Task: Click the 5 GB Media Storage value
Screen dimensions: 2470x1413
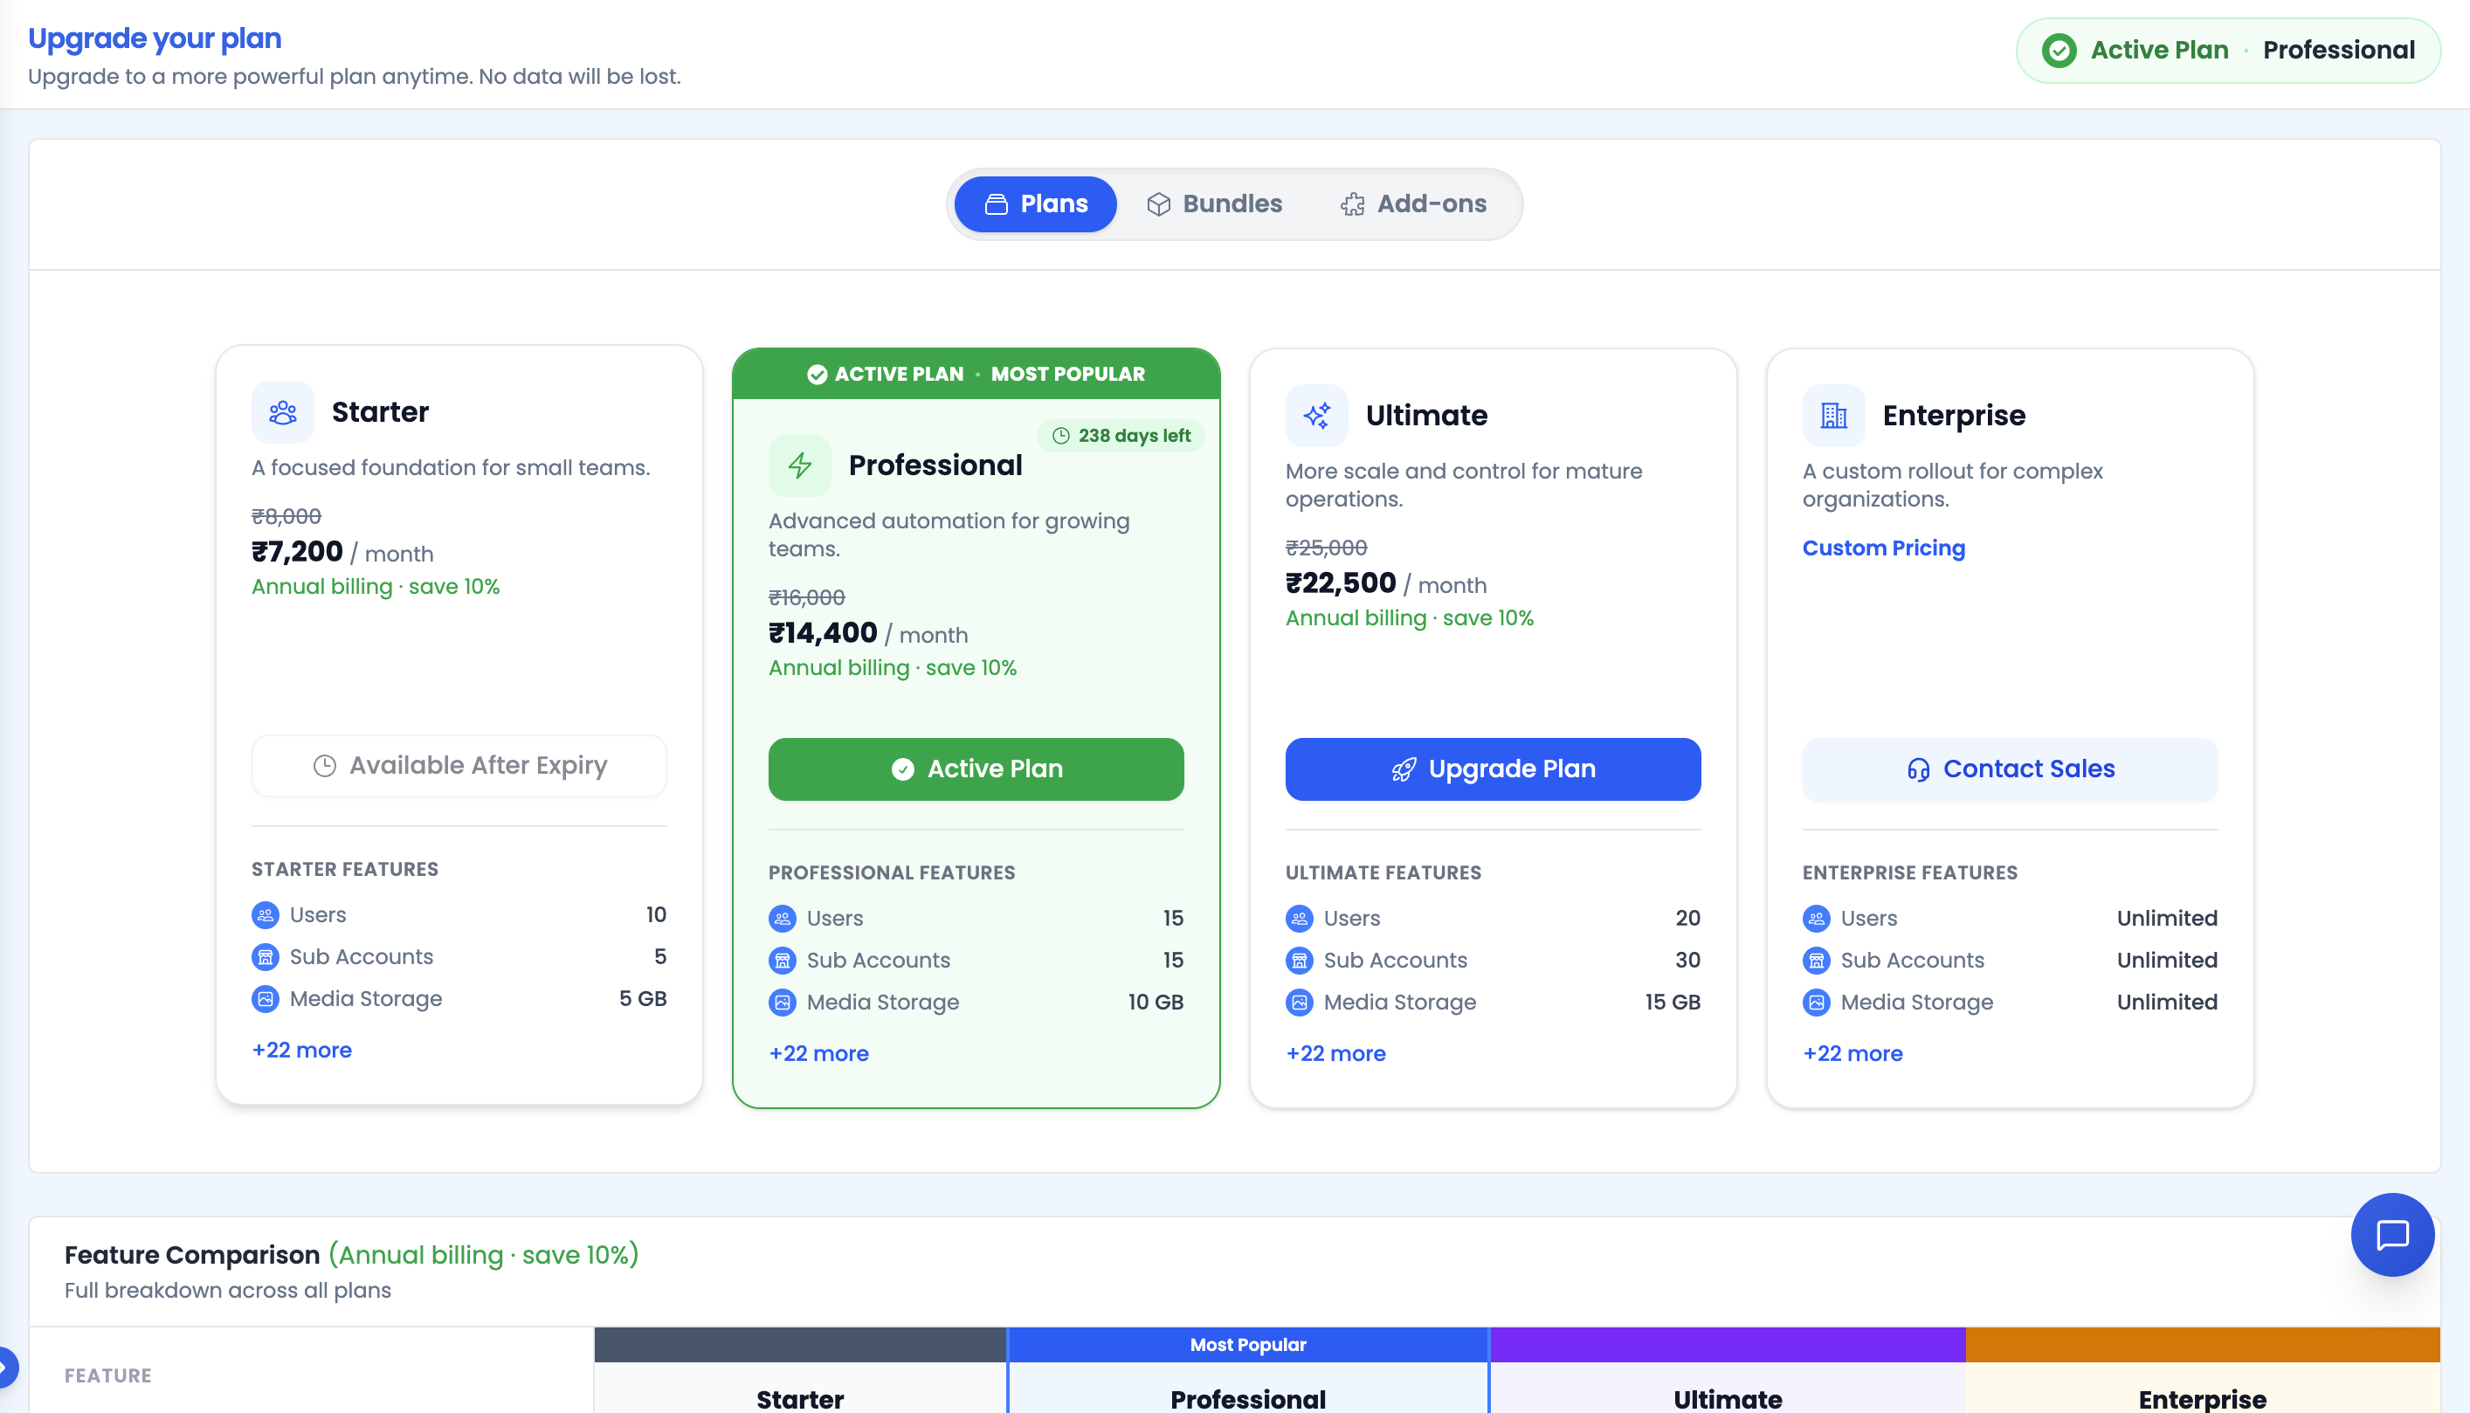Action: (643, 998)
